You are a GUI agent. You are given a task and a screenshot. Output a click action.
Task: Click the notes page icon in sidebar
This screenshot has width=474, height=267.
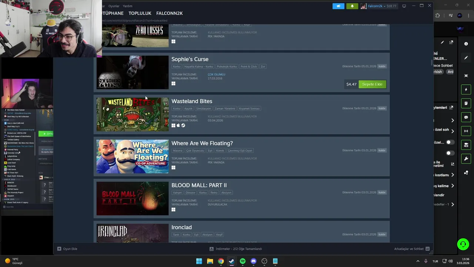point(466,103)
